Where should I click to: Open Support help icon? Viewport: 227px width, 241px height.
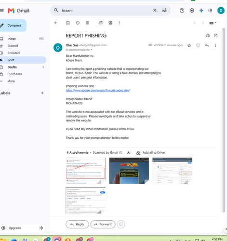pyautogui.click(x=182, y=11)
